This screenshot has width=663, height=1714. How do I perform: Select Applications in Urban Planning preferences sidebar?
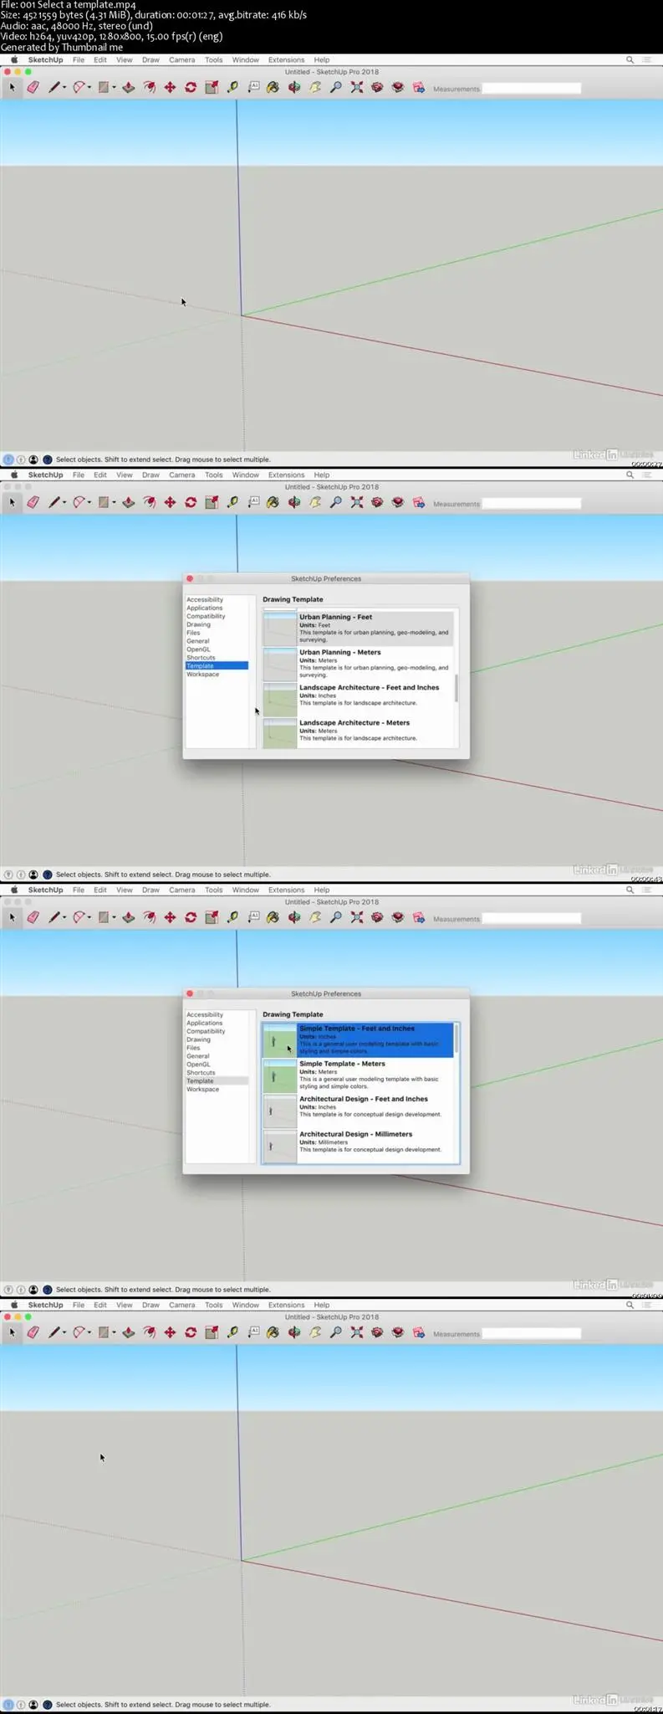205,608
